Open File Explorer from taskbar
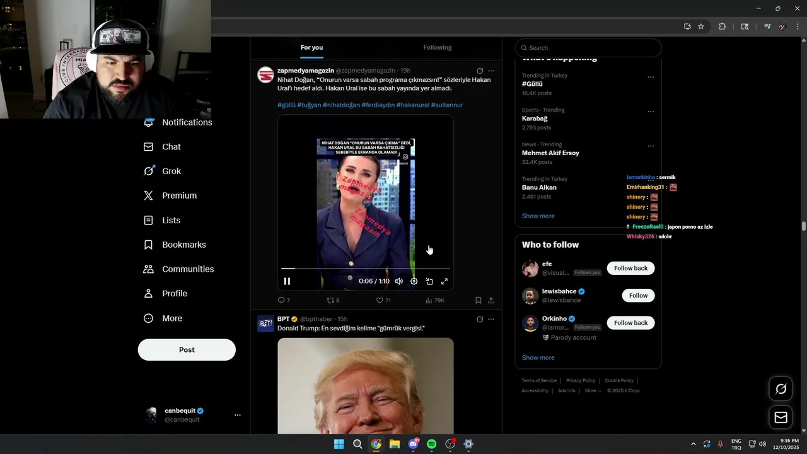Image resolution: width=807 pixels, height=454 pixels. pos(395,444)
